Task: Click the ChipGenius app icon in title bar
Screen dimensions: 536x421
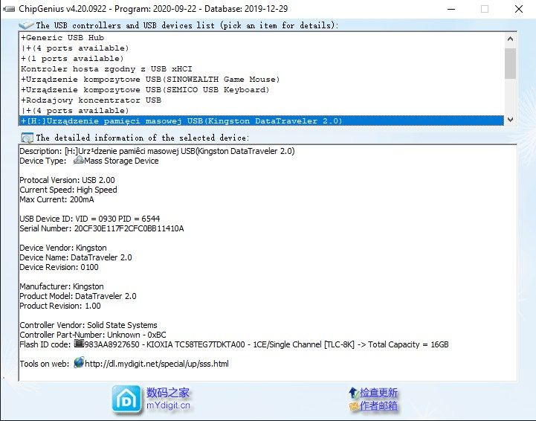Action: click(x=8, y=9)
